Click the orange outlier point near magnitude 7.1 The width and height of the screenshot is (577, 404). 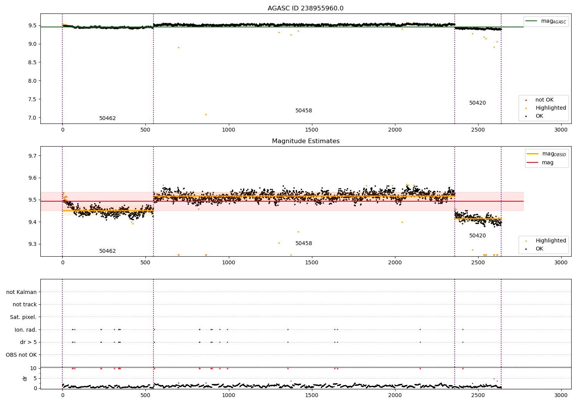[x=206, y=114]
